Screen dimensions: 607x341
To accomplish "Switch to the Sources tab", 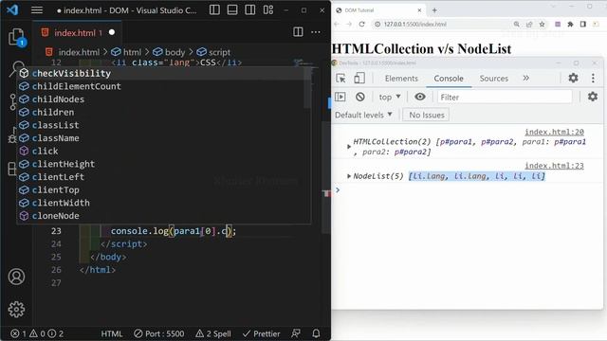I will [494, 78].
